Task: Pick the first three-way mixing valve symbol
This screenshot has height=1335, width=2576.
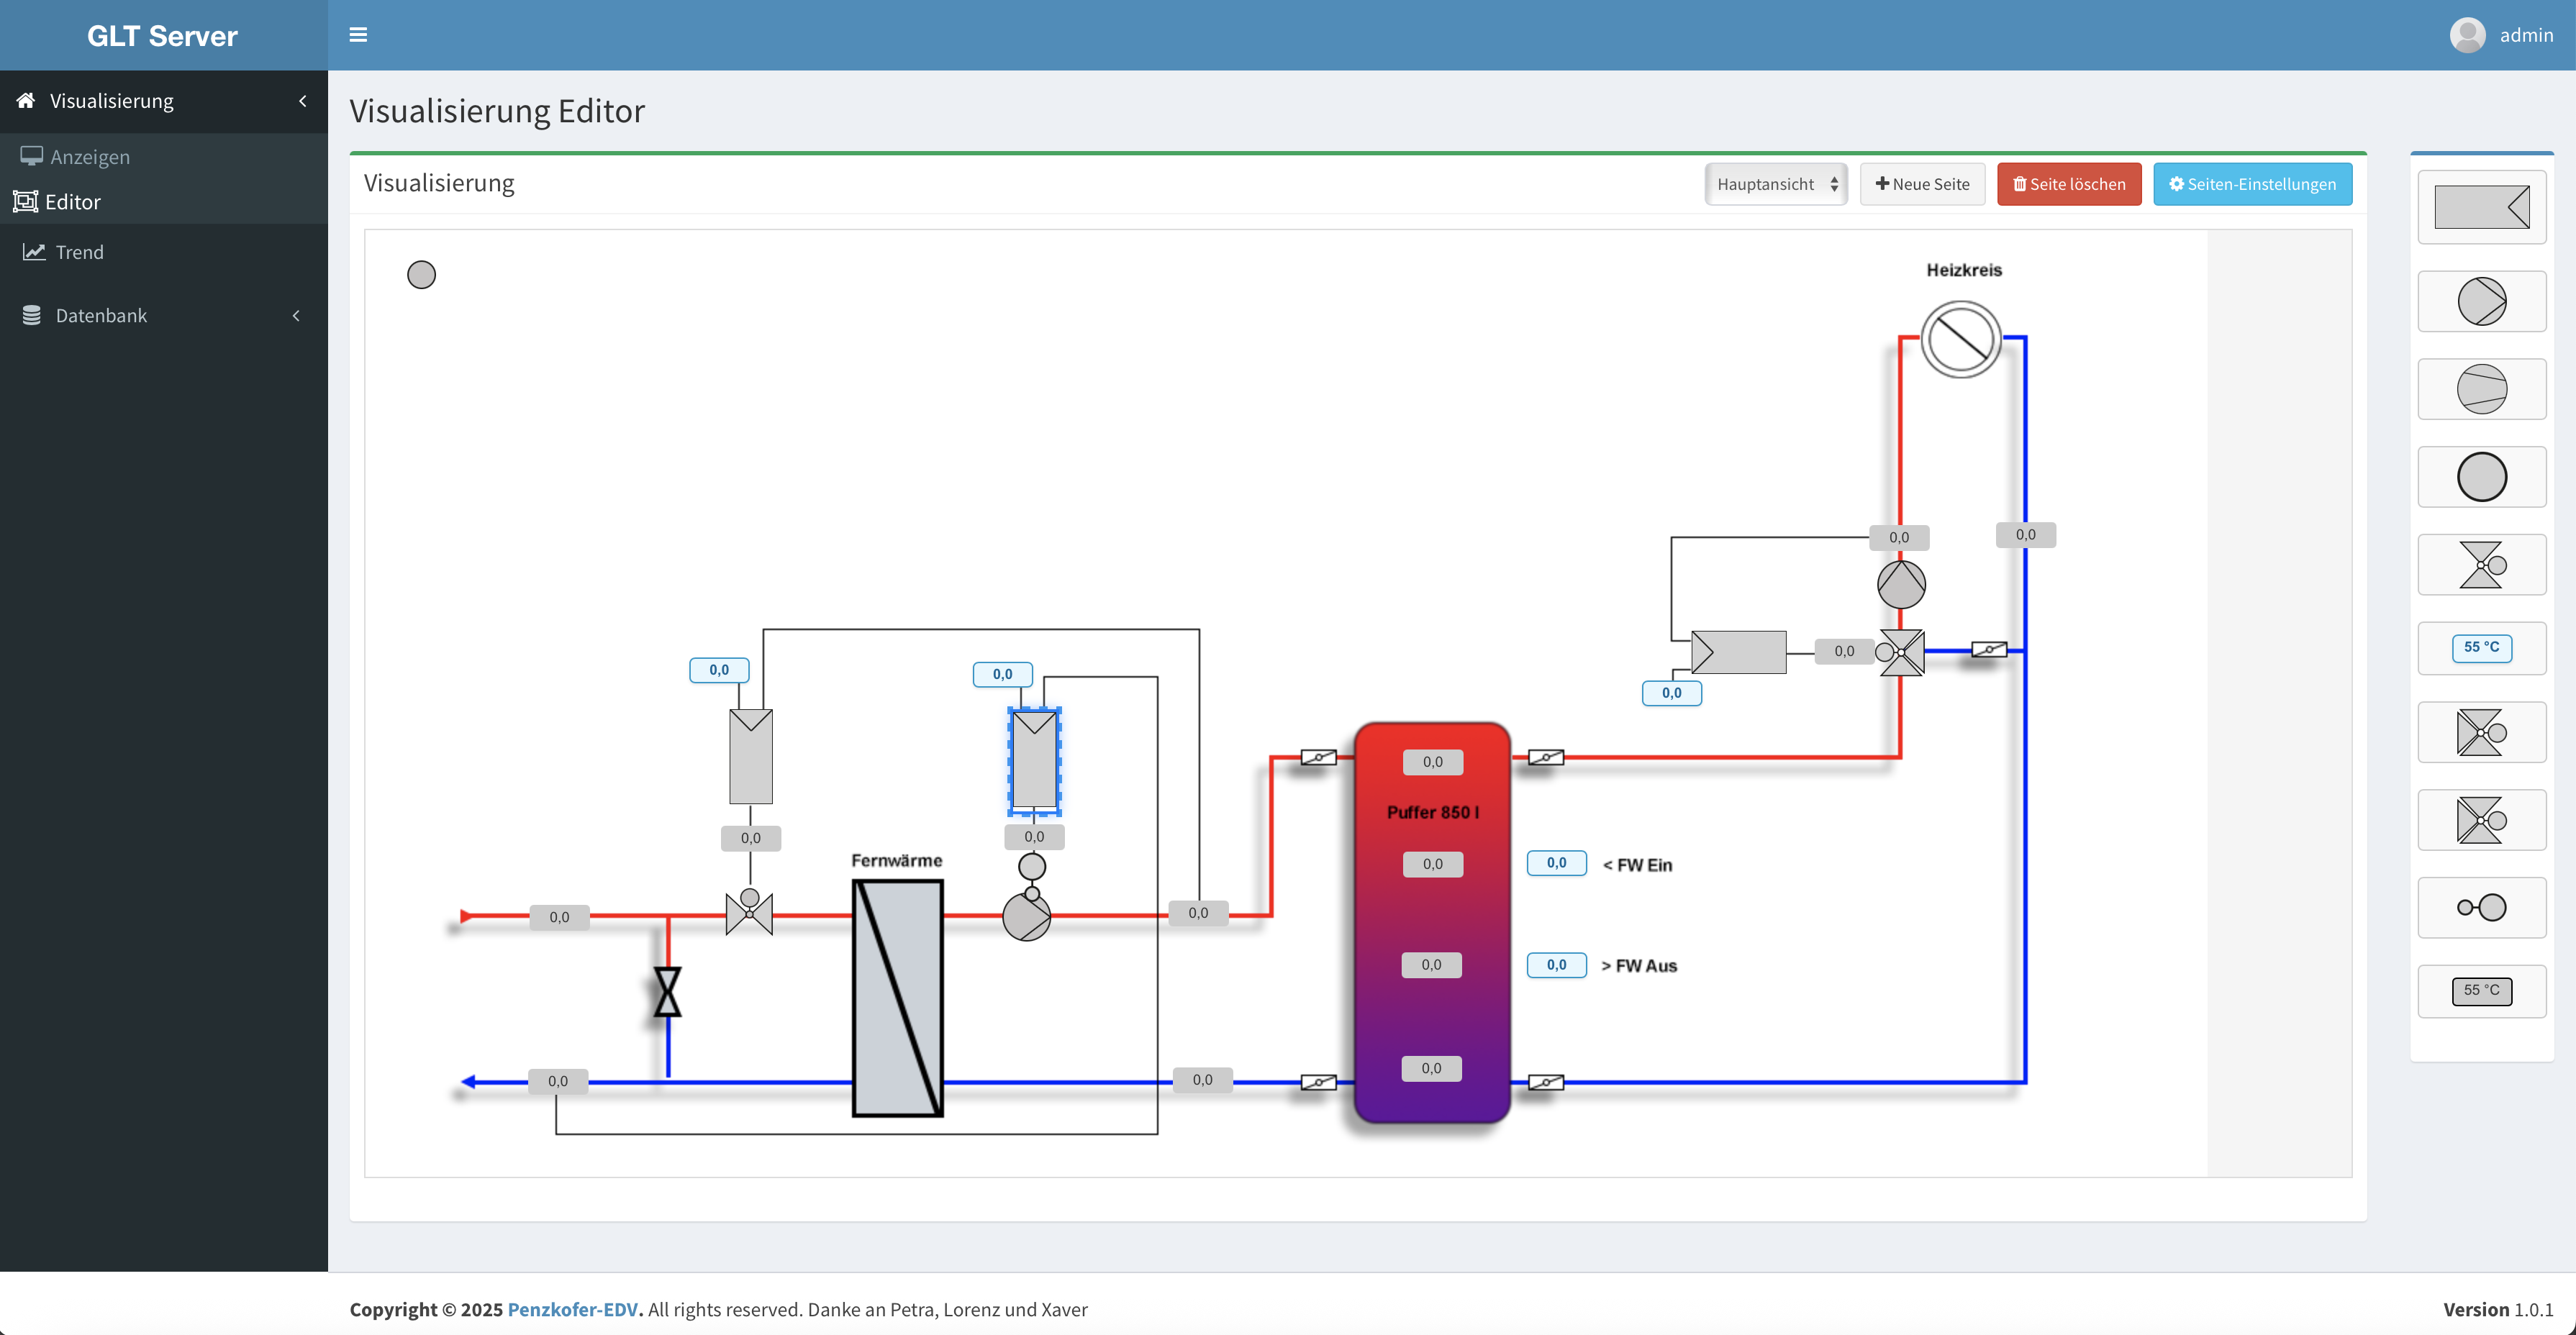Action: tap(2481, 733)
